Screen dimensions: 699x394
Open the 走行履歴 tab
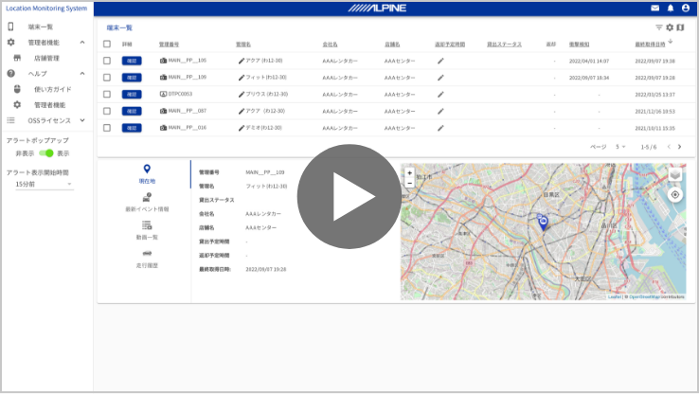tap(147, 259)
